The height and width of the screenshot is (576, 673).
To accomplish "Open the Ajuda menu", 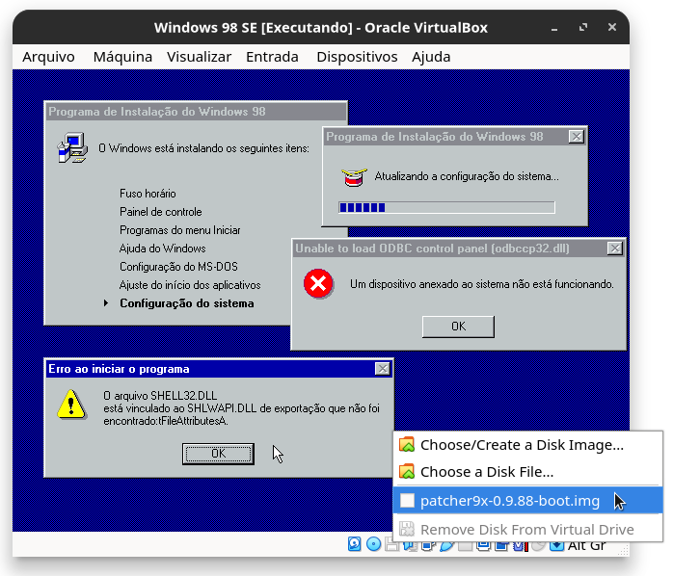I will pos(431,57).
